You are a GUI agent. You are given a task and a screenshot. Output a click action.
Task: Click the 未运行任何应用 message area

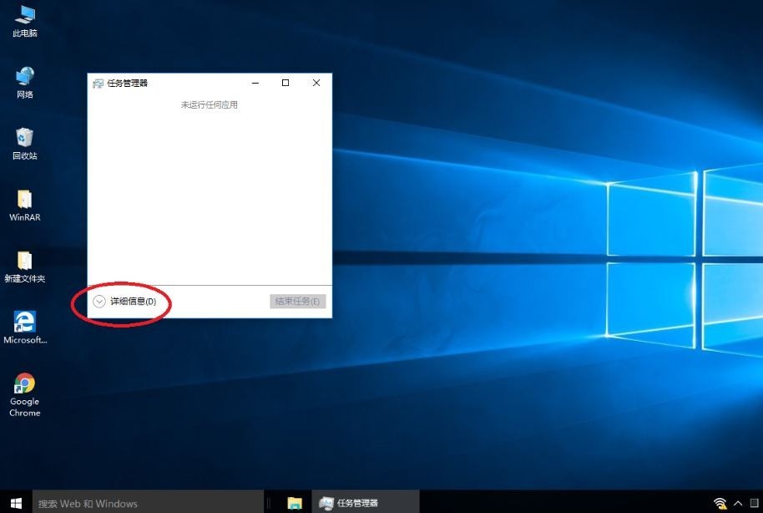click(210, 104)
